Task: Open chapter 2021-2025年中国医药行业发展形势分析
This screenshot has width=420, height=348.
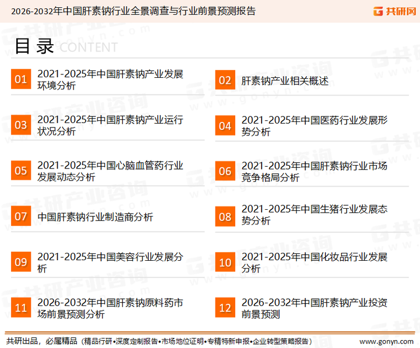Action: [314, 126]
